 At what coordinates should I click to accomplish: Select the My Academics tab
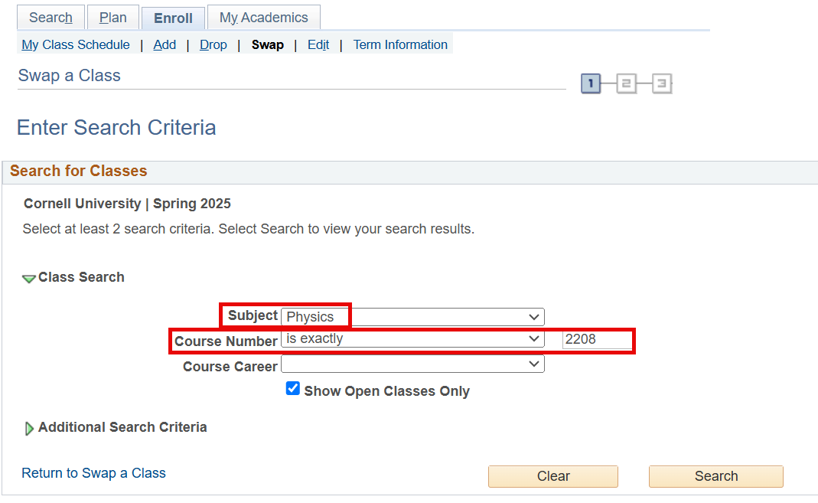click(264, 18)
